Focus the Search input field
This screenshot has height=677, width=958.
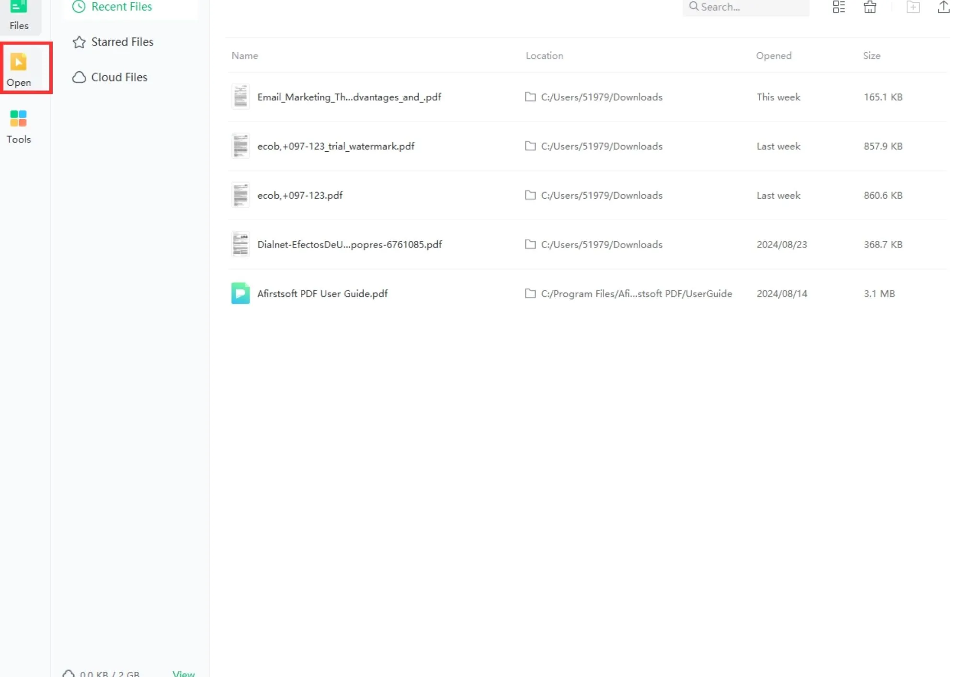(745, 7)
